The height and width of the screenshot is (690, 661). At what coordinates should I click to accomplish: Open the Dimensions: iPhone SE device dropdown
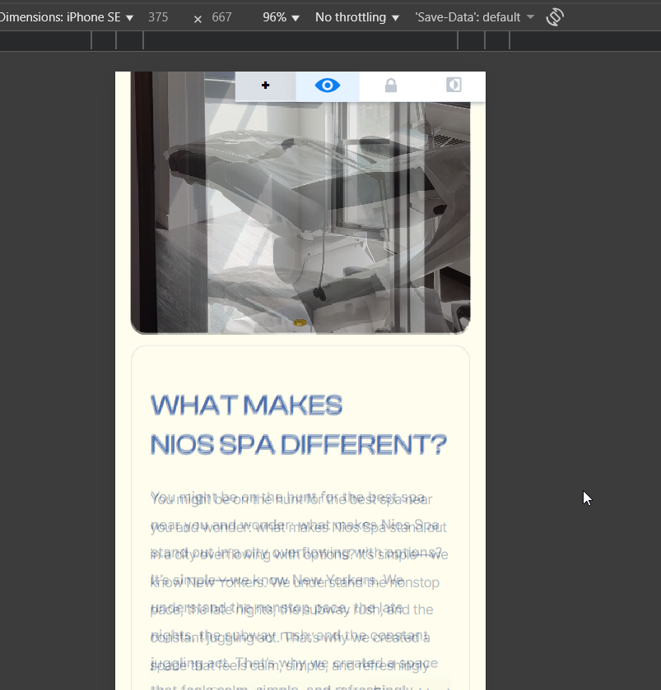[66, 17]
